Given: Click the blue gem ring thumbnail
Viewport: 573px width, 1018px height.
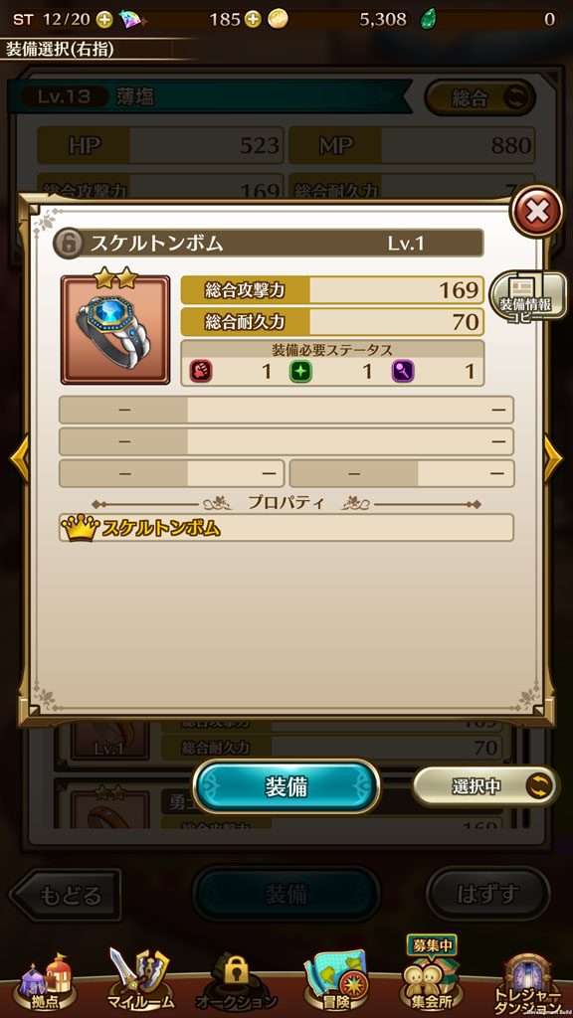Looking at the screenshot, I should pos(115,330).
